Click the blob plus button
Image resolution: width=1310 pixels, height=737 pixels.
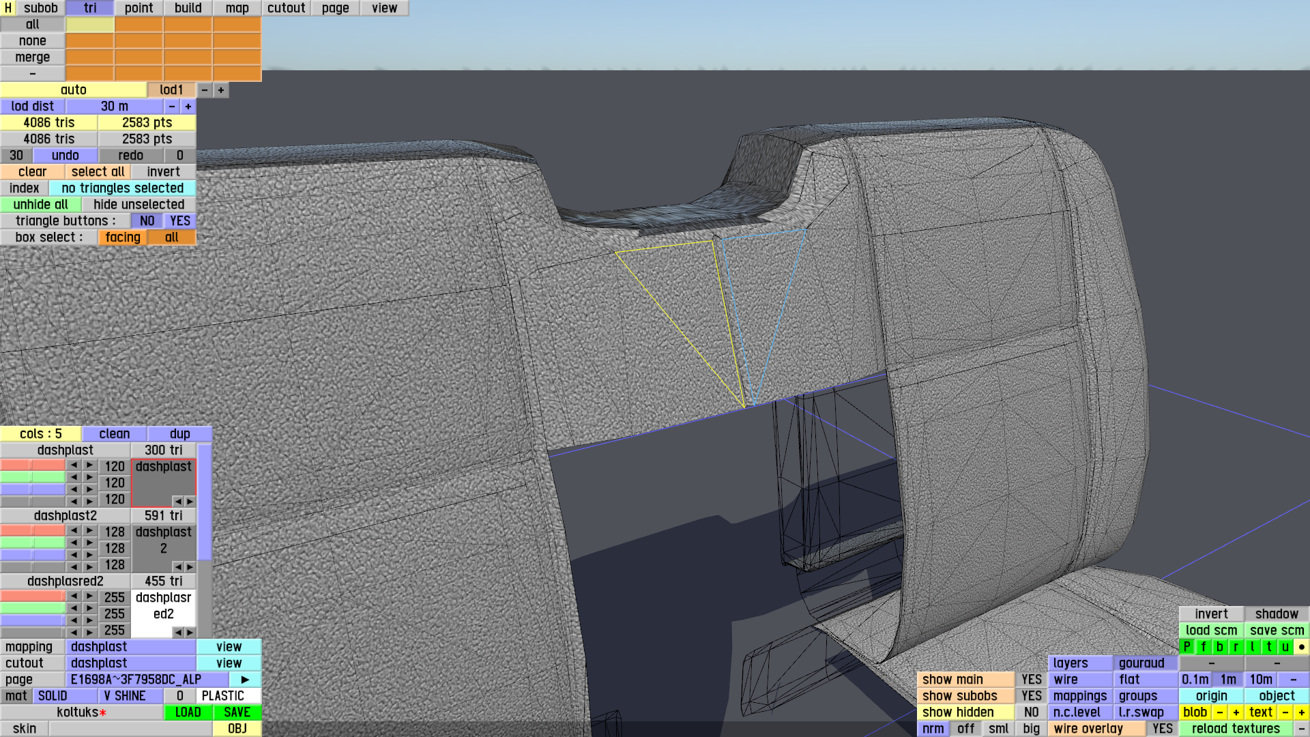point(1236,712)
